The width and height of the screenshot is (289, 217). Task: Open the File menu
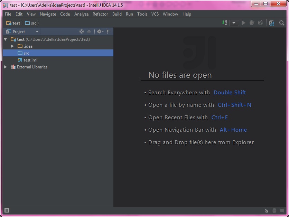point(8,14)
